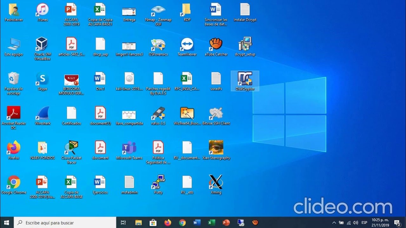Image resolution: width=406 pixels, height=228 pixels.
Task: Open PowerPoint from the taskbar
Action: pyautogui.click(x=226, y=223)
